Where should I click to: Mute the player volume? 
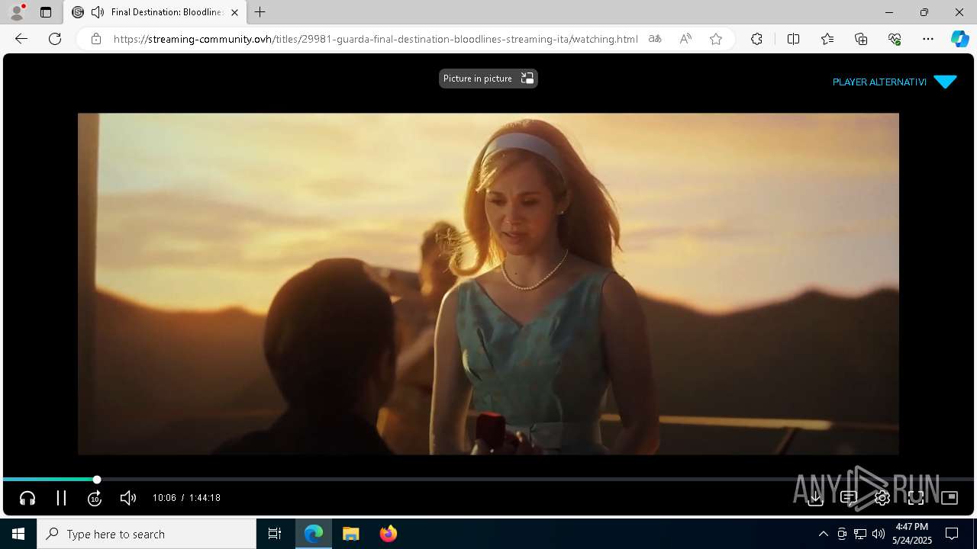pyautogui.click(x=128, y=498)
